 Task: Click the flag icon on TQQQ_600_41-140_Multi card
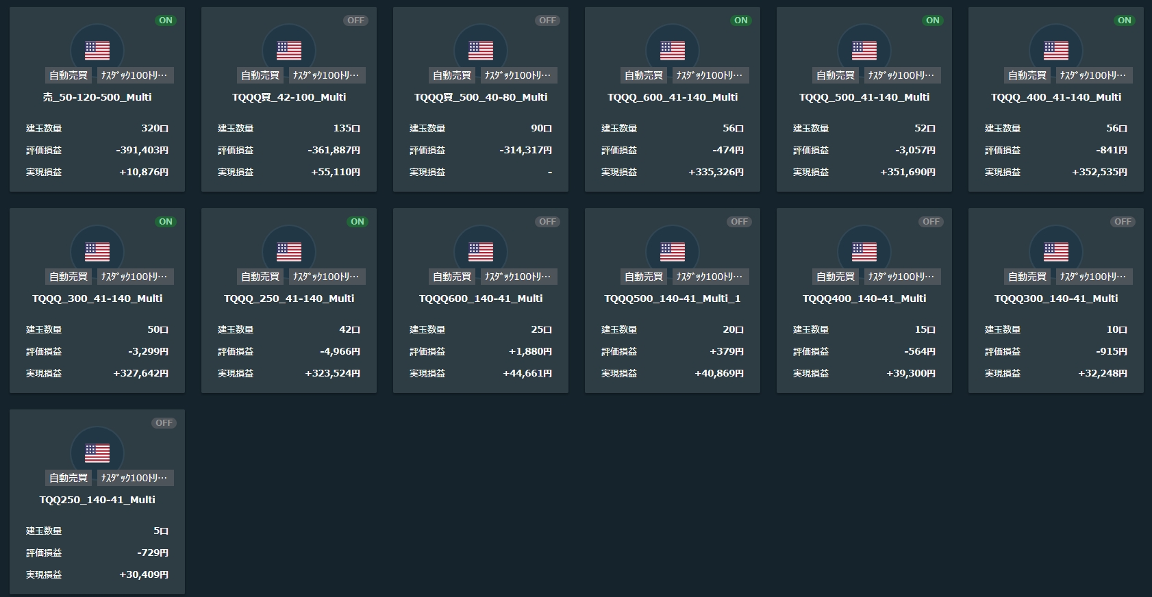(x=673, y=50)
